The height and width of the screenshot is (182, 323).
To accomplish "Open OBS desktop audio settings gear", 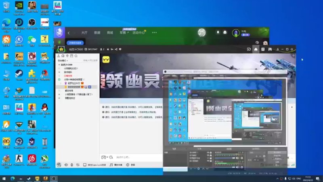I will pyautogui.click(x=242, y=158).
